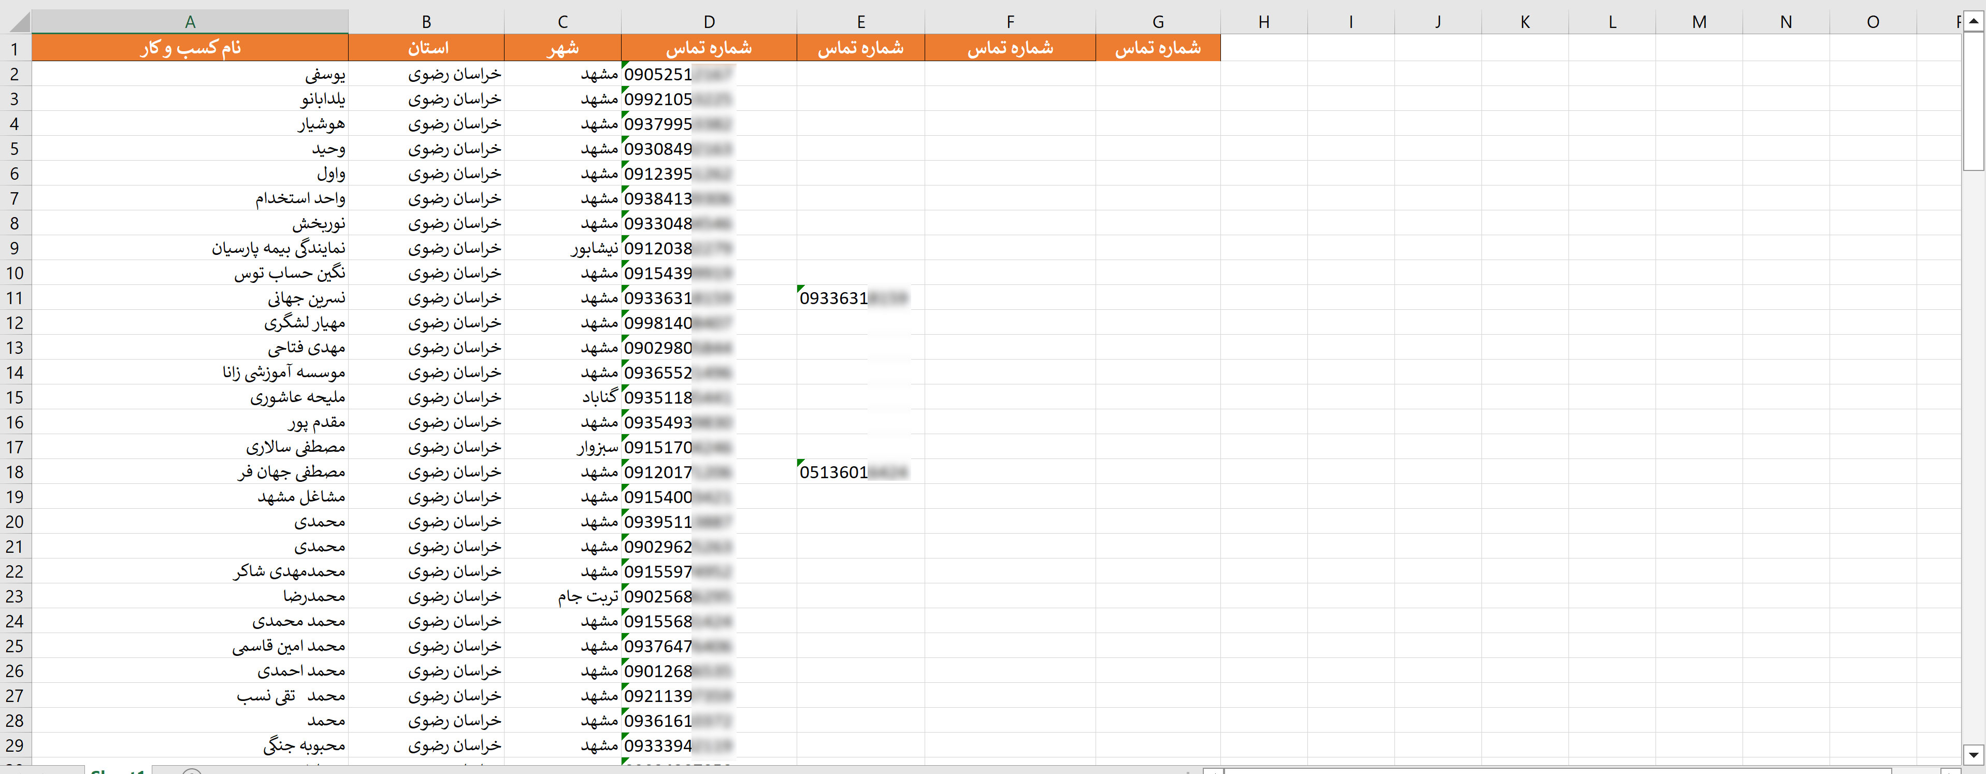Click 'شماره تماس' header in column F
1986x774 pixels.
(x=1010, y=48)
